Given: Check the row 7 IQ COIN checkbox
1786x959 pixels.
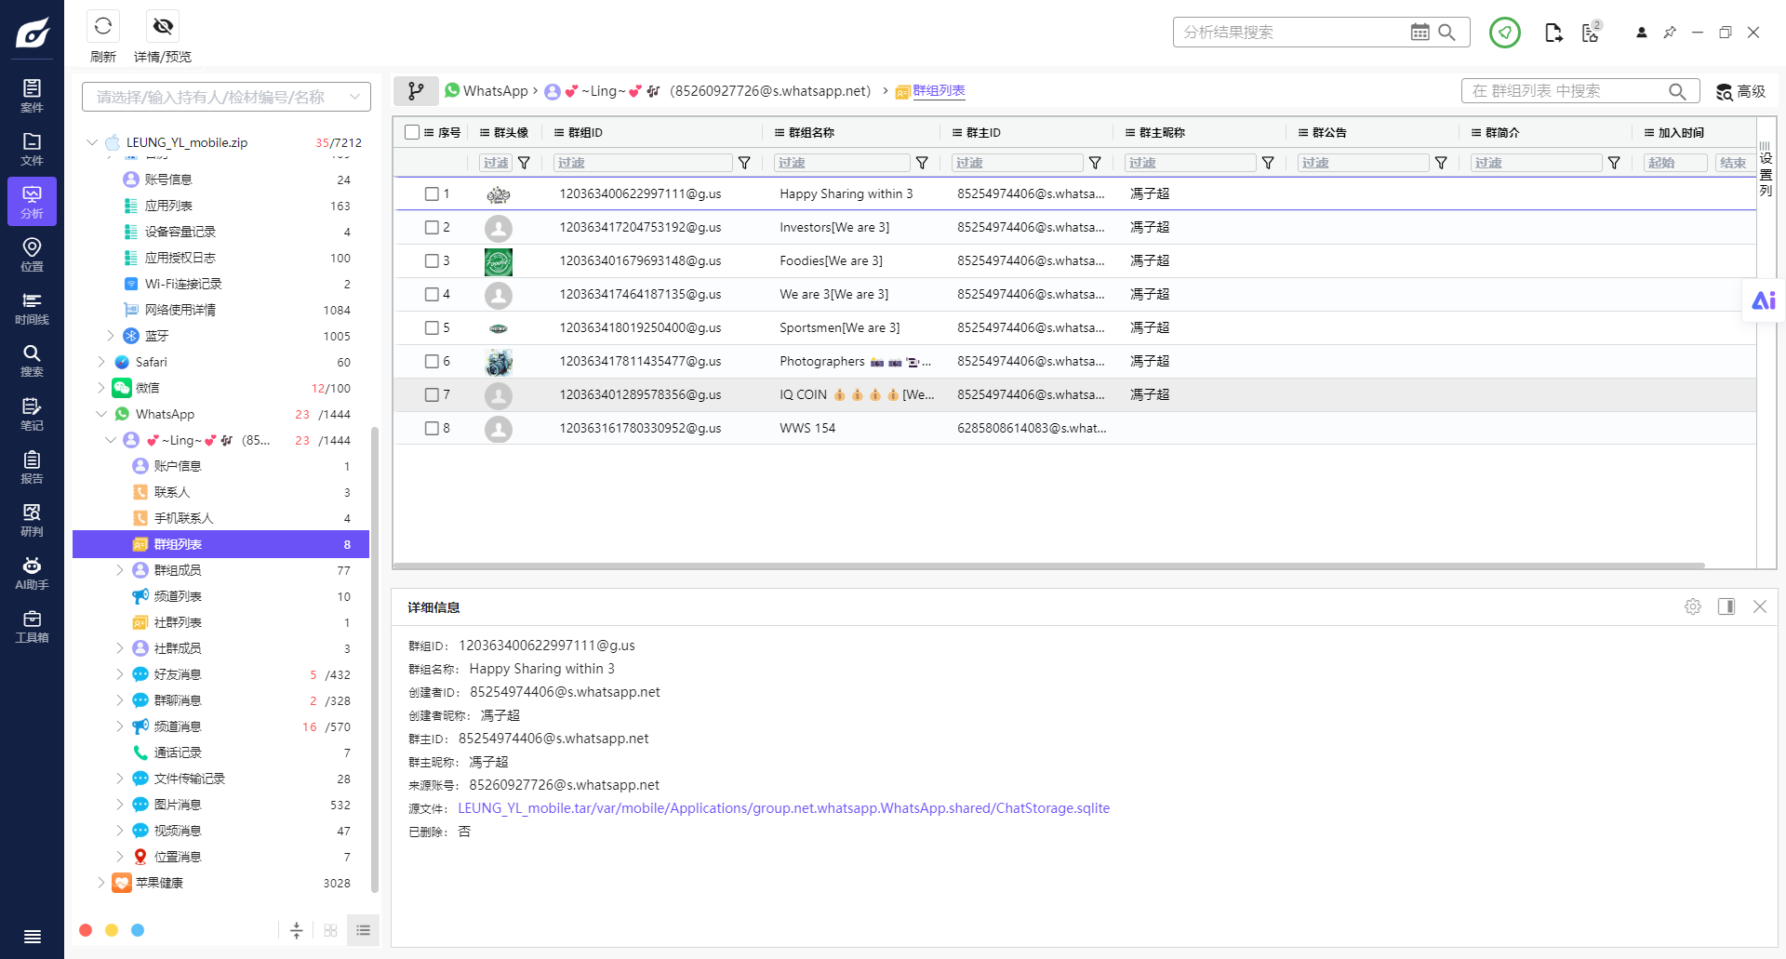Looking at the screenshot, I should click(x=432, y=394).
